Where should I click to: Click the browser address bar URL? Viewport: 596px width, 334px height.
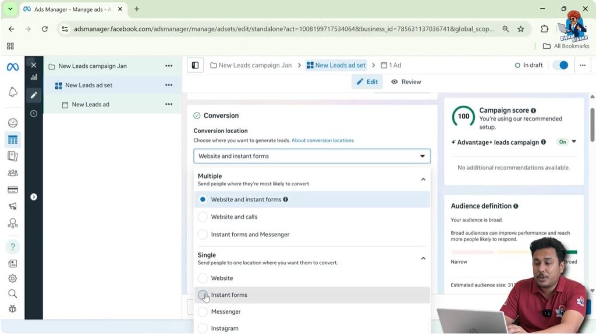point(283,29)
